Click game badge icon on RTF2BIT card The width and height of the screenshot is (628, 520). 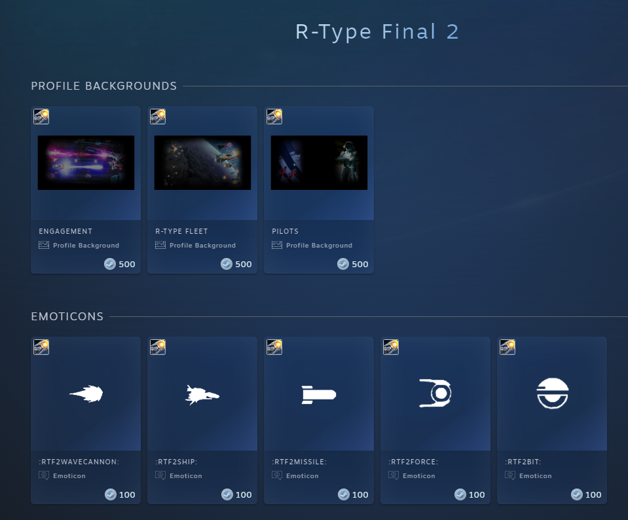click(508, 347)
